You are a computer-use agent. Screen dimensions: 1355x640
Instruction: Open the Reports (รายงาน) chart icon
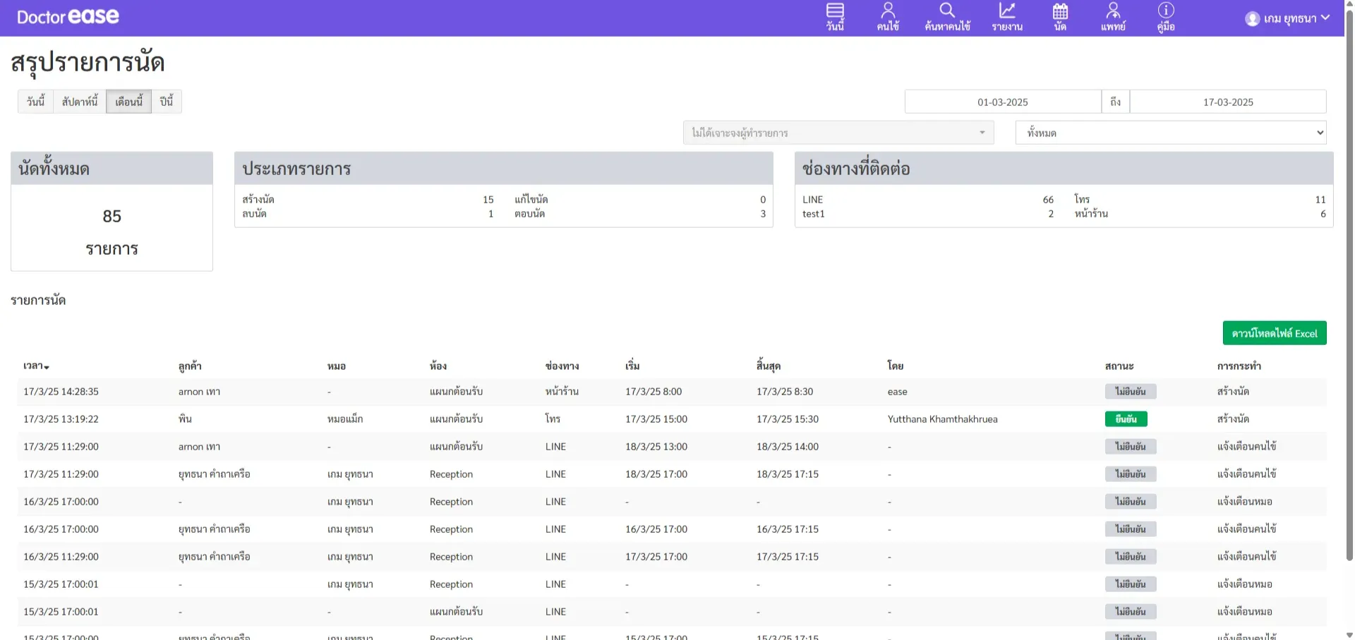[x=1007, y=11]
